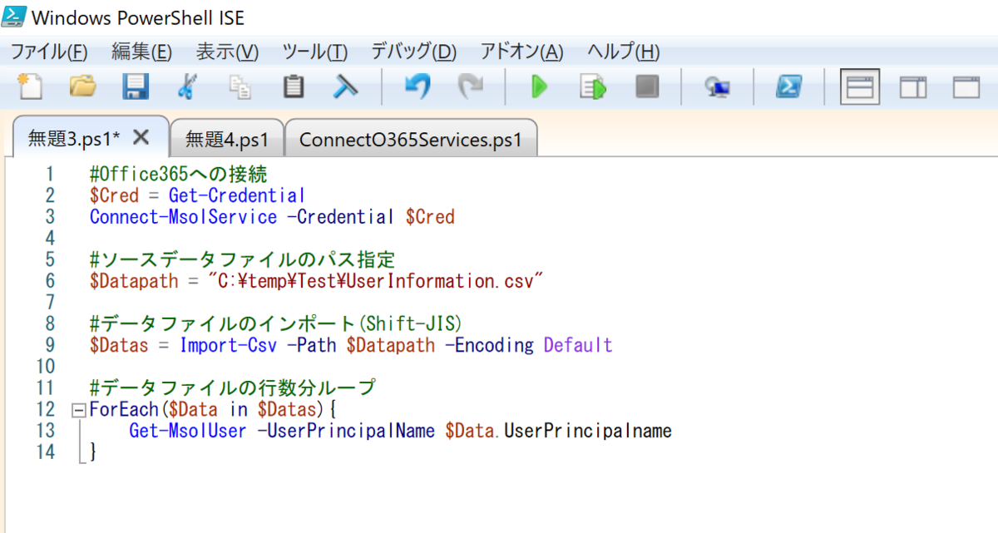This screenshot has height=533, width=998.
Task: Open the アドオン(A) menu
Action: point(521,52)
